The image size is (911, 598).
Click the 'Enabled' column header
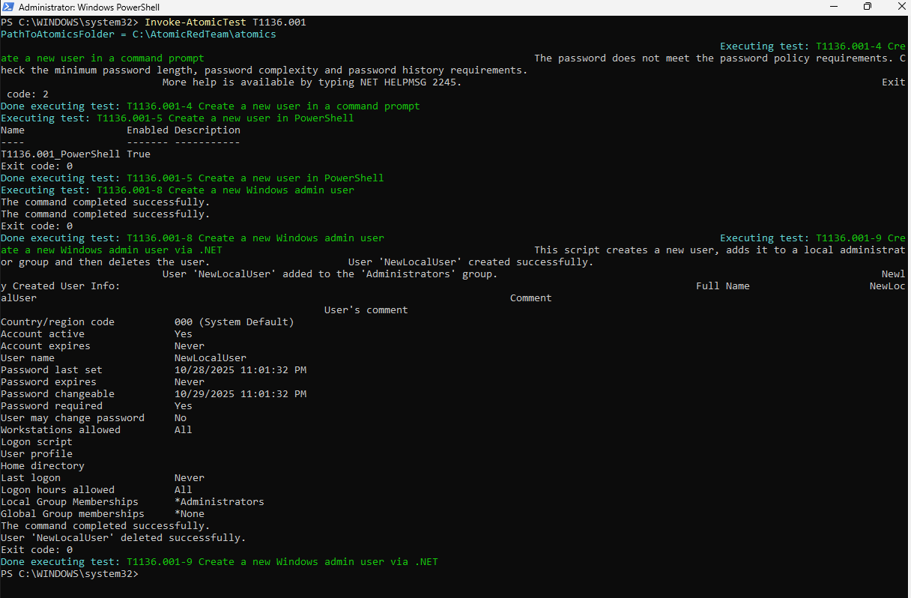point(147,130)
